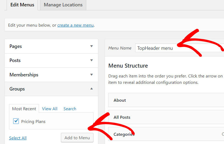Uncheck the Pricing Plans checkbox

coord(16,121)
